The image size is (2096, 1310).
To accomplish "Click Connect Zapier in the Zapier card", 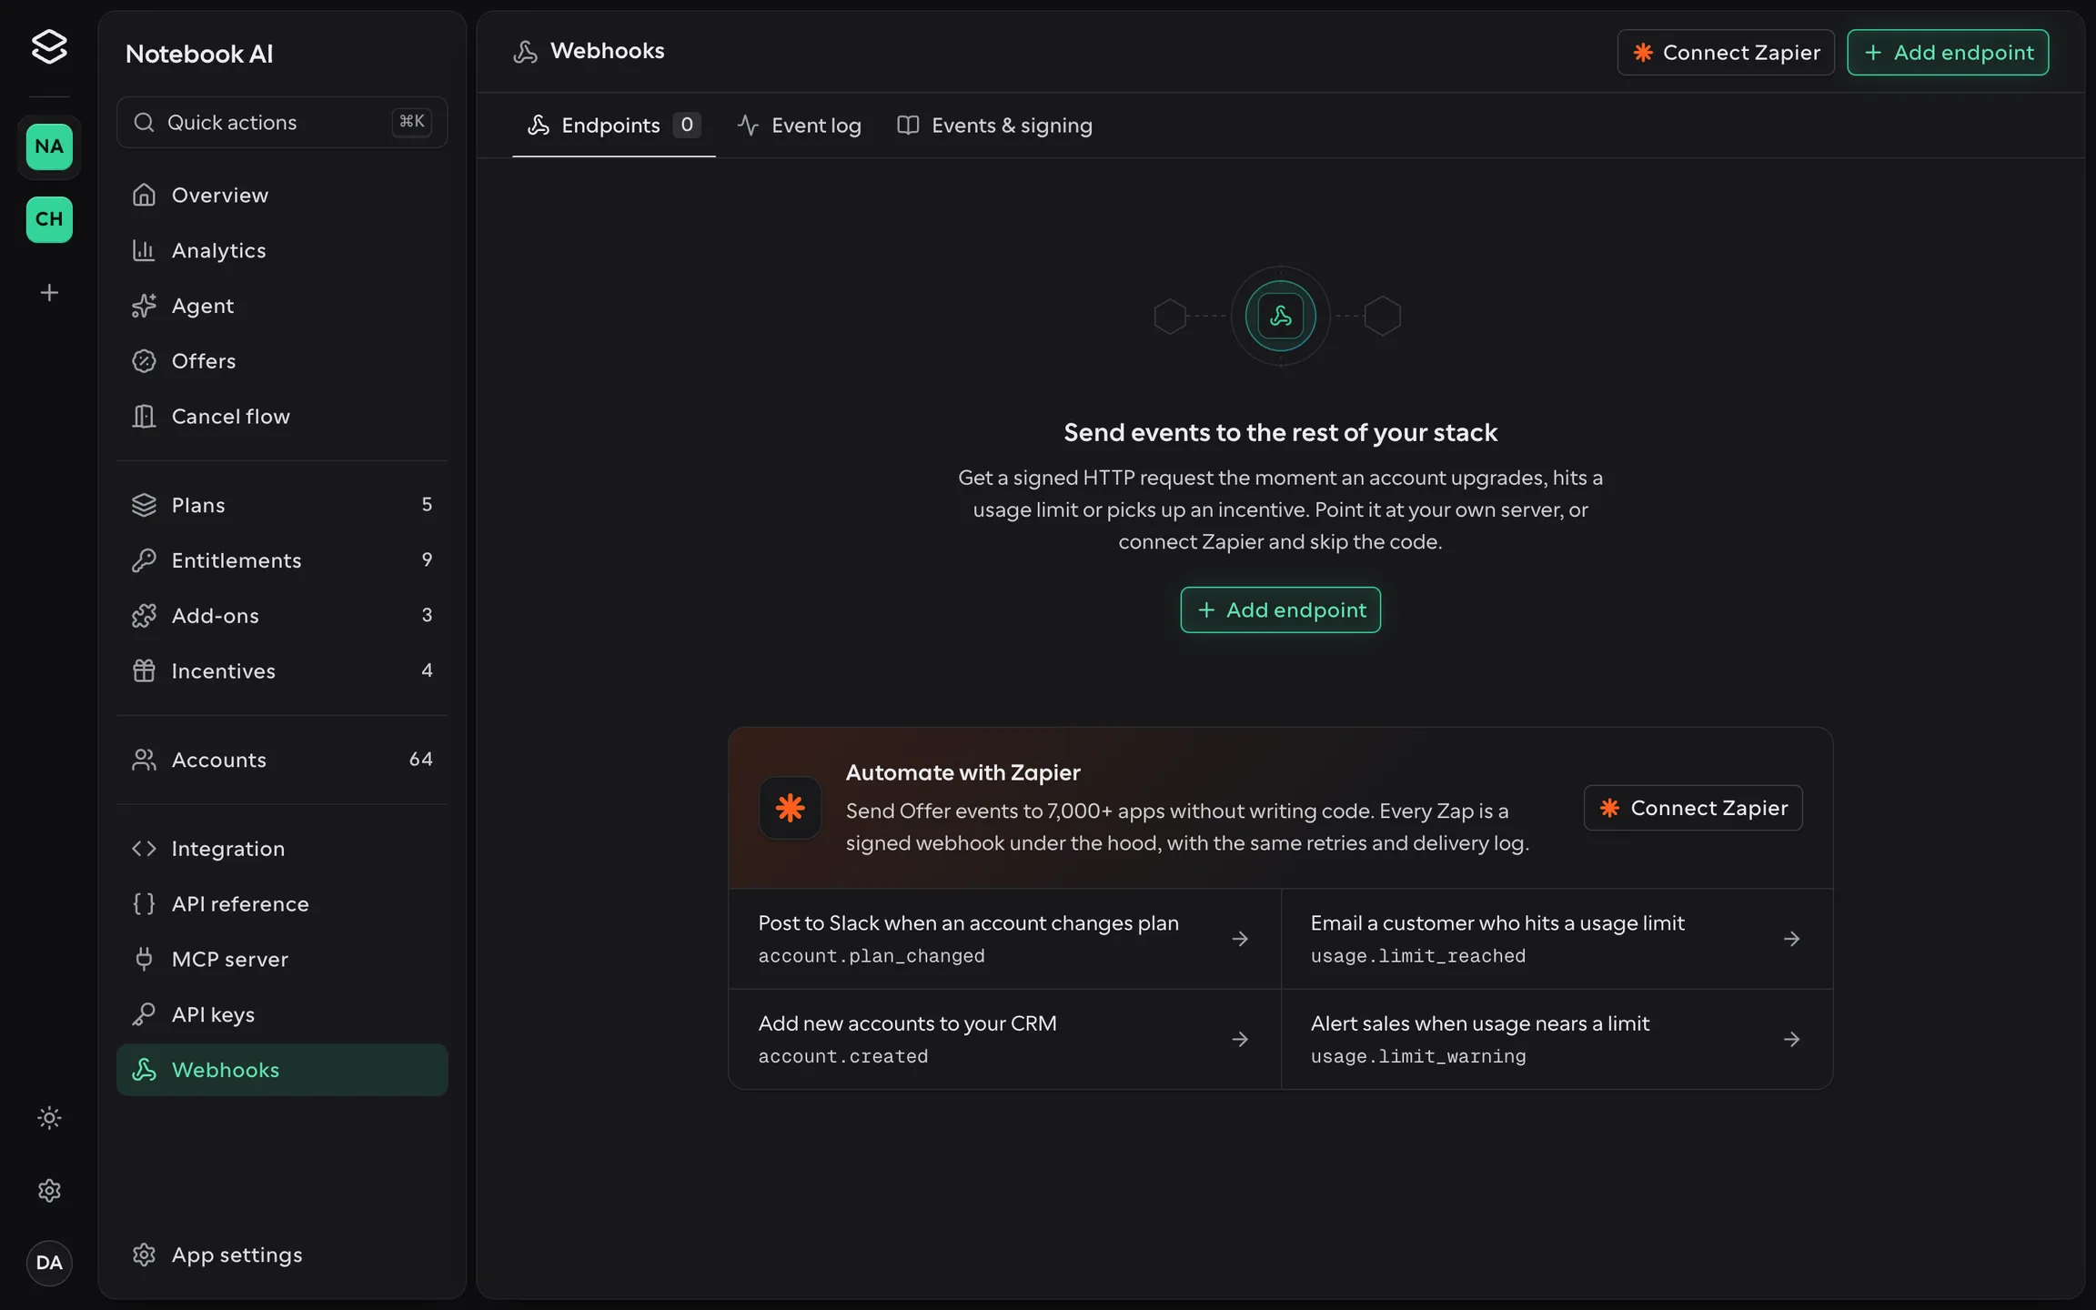I will (x=1693, y=808).
